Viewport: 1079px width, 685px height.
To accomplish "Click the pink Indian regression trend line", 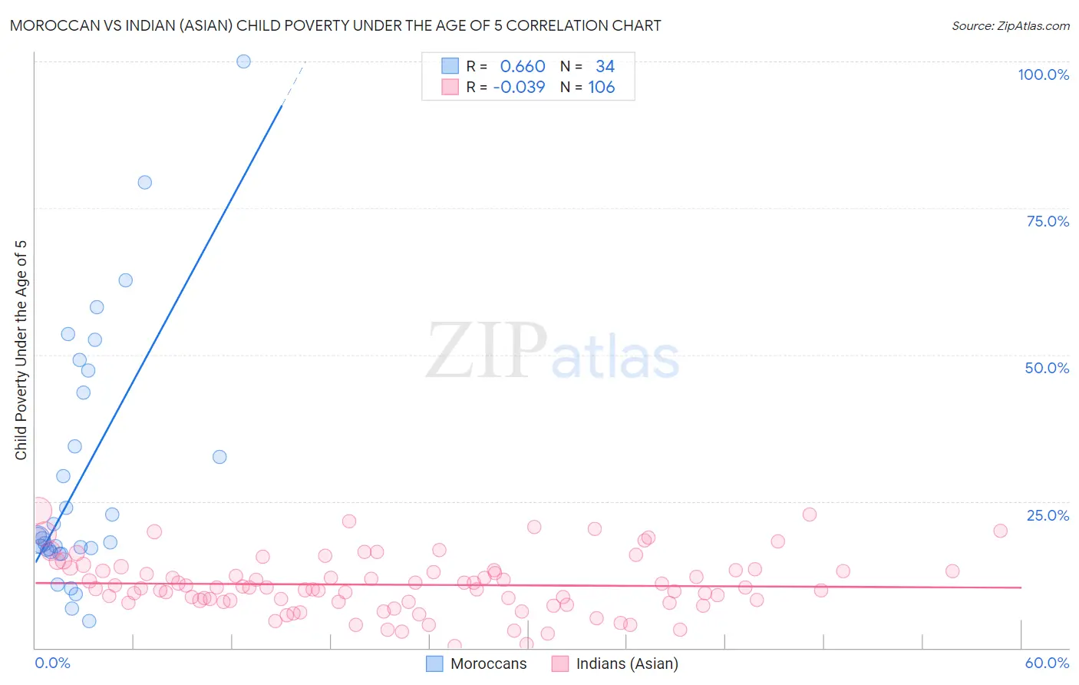I will pyautogui.click(x=537, y=585).
